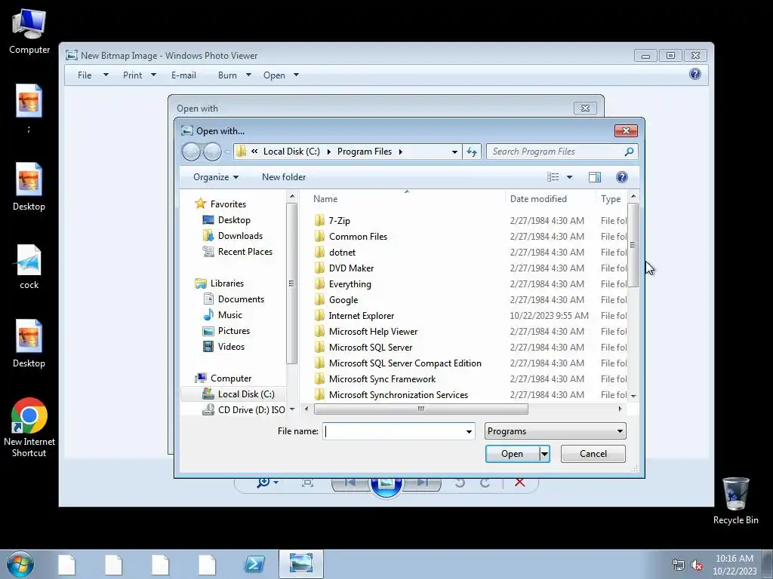The image size is (773, 579).
Task: Open recent pages dropdown near nav arrows
Action: tap(226, 152)
